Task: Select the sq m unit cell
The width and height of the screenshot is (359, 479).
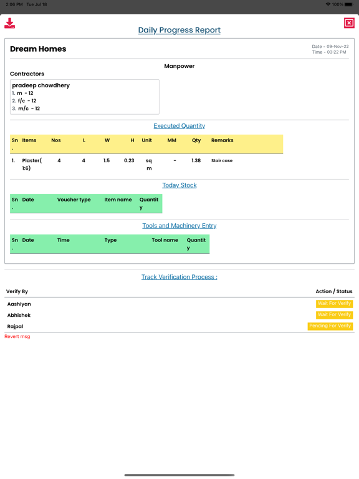Action: tap(149, 165)
